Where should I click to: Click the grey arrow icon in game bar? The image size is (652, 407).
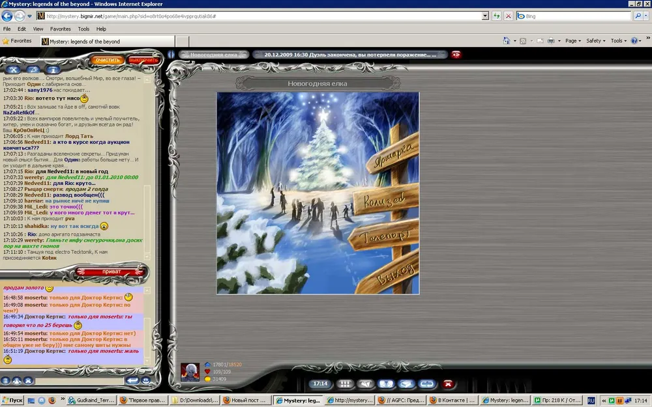[x=366, y=384]
